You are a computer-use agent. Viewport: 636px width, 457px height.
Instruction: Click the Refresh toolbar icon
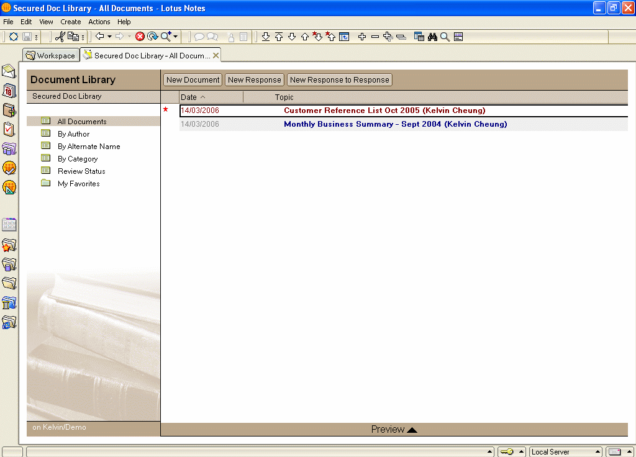click(x=152, y=37)
